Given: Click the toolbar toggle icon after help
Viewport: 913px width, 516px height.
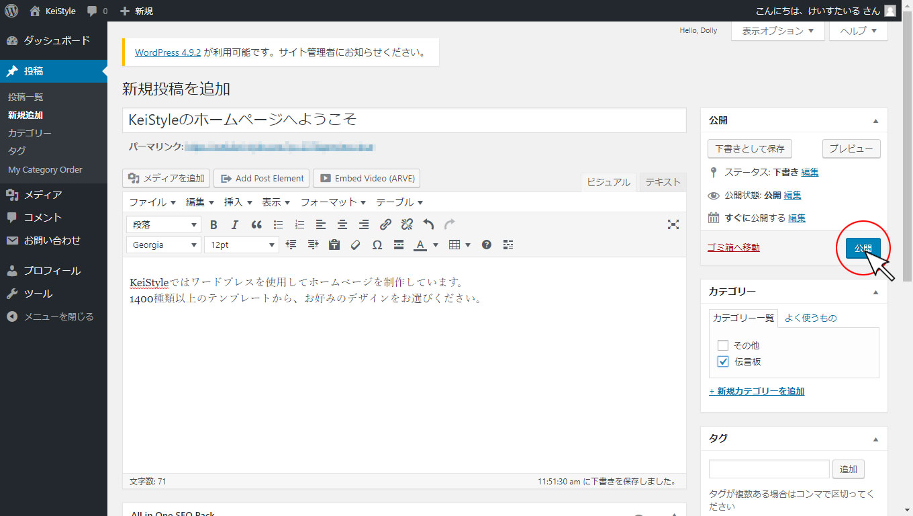Looking at the screenshot, I should (x=508, y=245).
